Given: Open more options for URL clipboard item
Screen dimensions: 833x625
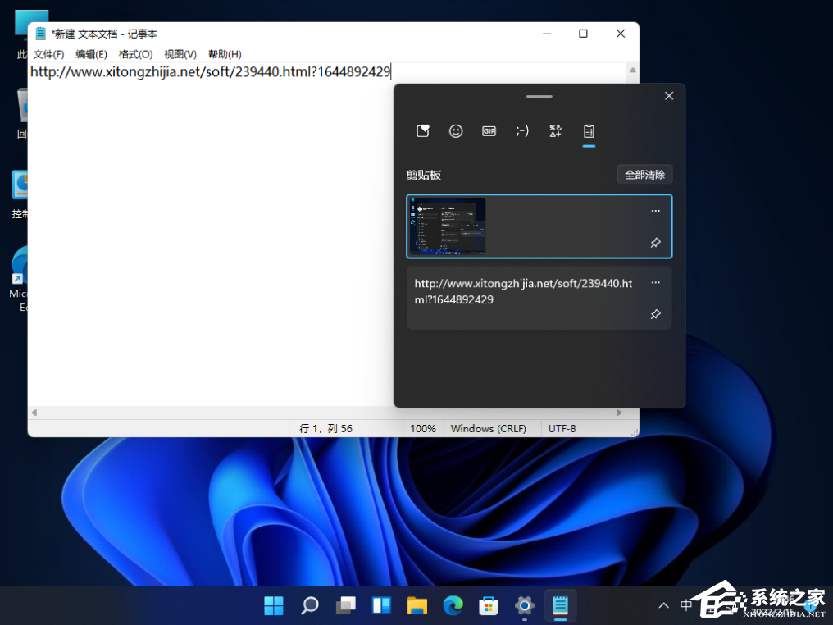Looking at the screenshot, I should (656, 283).
